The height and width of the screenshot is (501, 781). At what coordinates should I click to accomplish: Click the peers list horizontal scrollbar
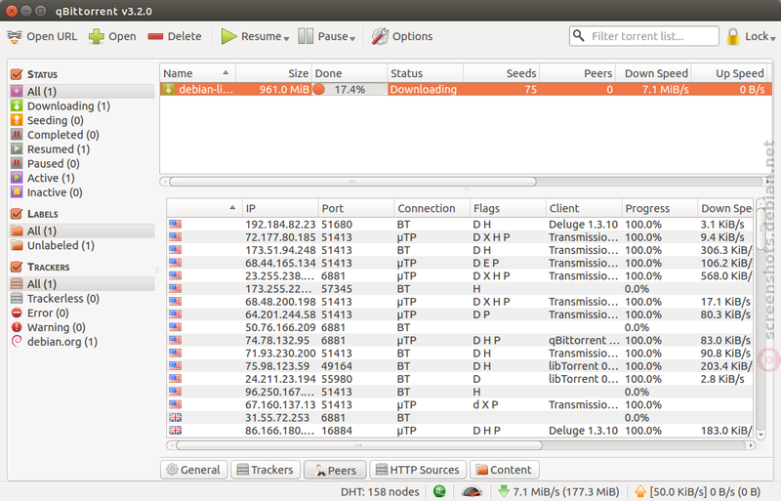pos(359,444)
